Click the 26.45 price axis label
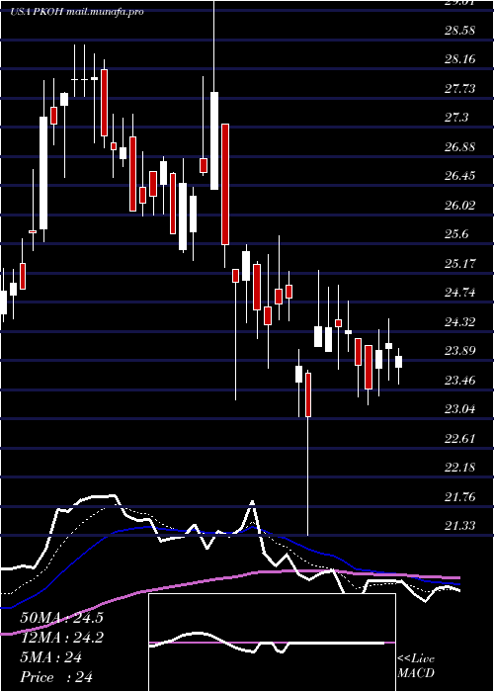Viewport: 494px width, 692px height. pos(459,176)
